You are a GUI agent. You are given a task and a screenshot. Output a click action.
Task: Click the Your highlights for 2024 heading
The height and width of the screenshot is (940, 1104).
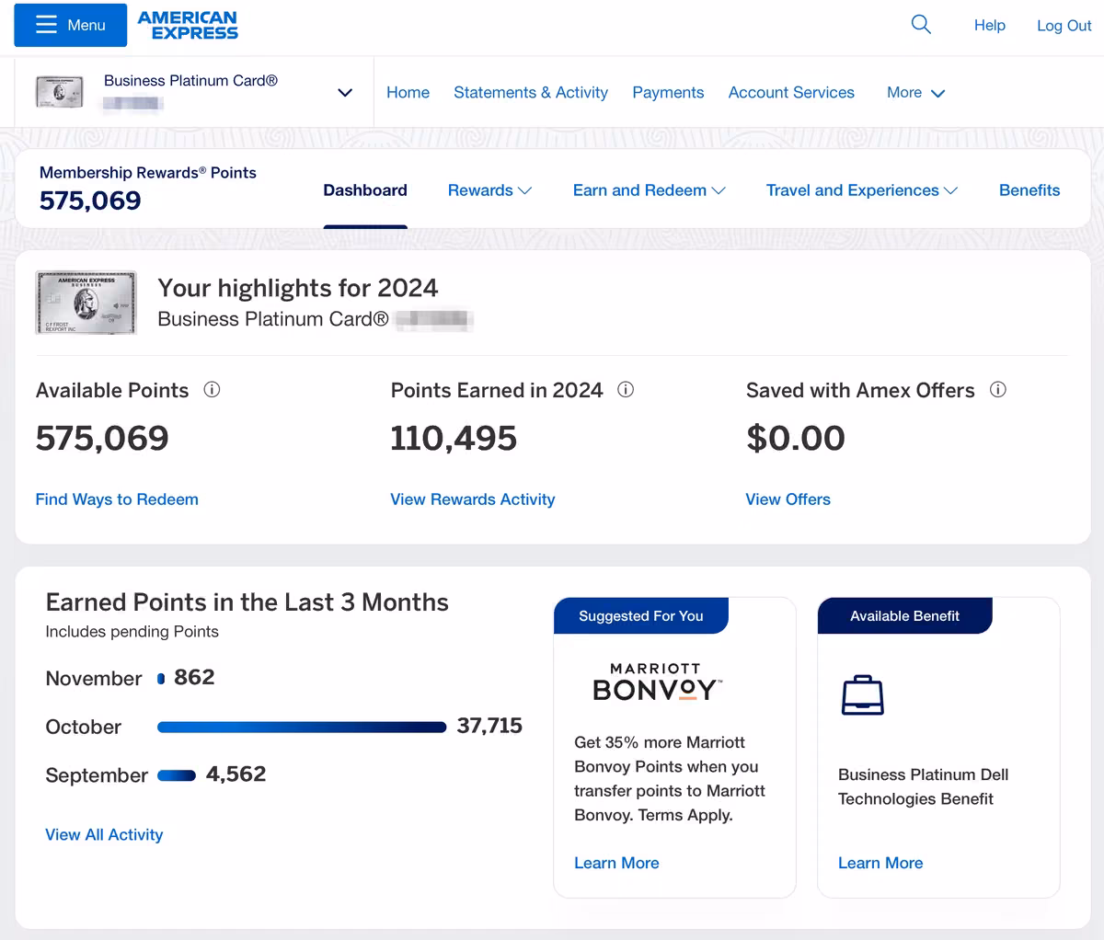298,288
